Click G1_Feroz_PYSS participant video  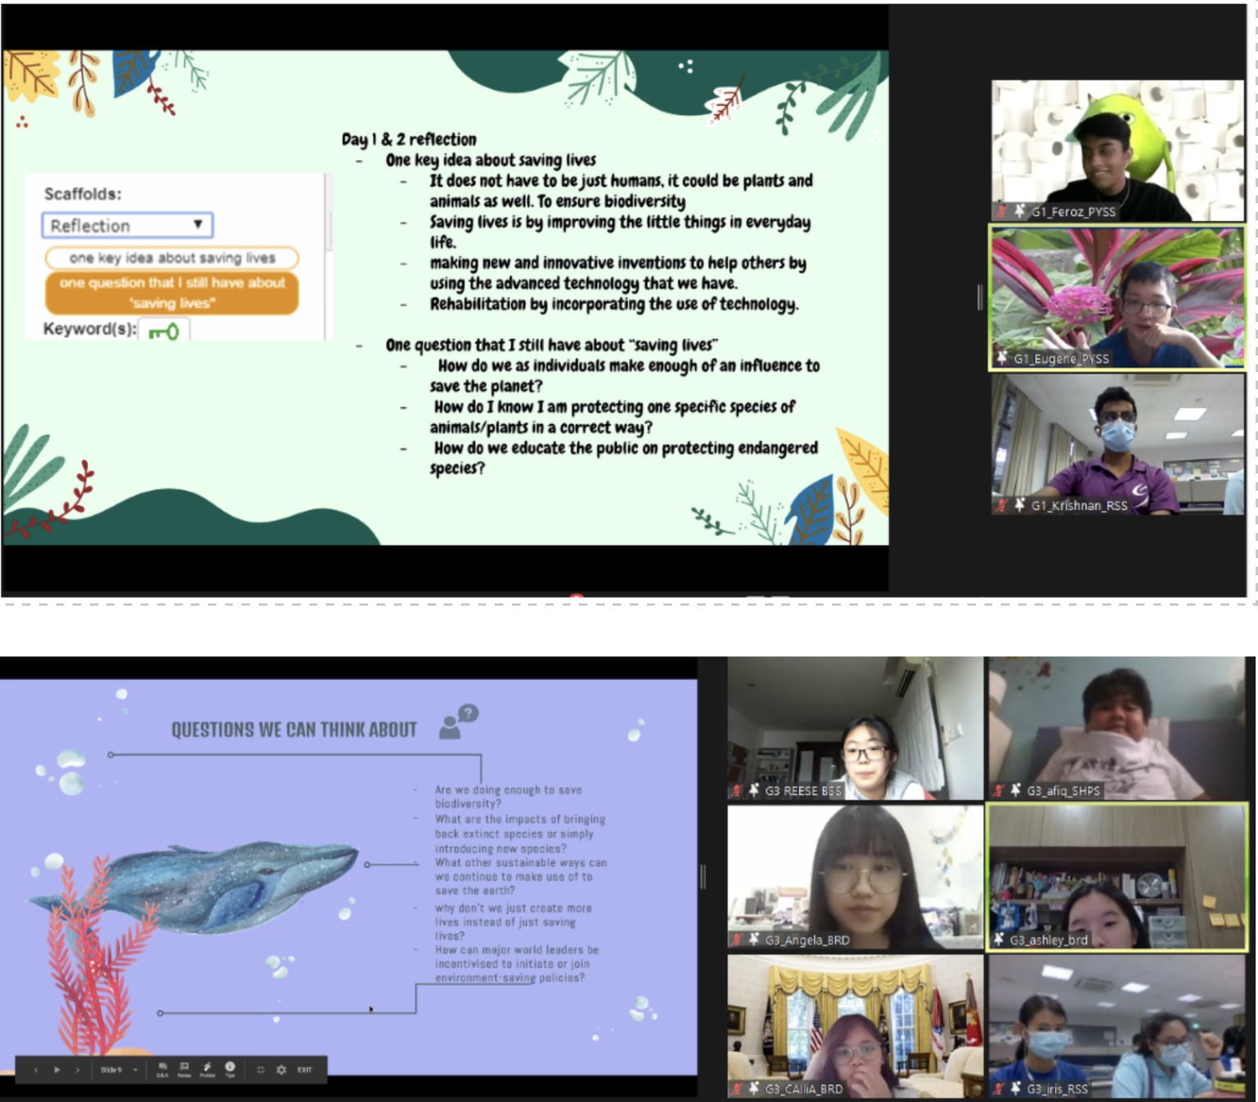click(x=1117, y=150)
